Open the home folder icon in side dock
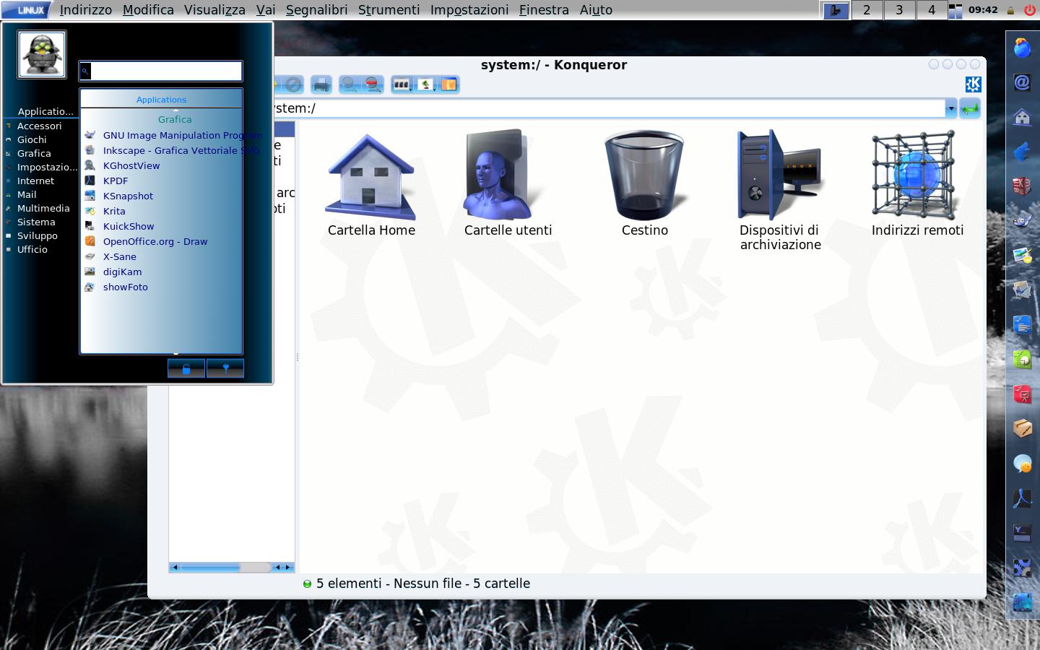1040x650 pixels. point(1022,117)
